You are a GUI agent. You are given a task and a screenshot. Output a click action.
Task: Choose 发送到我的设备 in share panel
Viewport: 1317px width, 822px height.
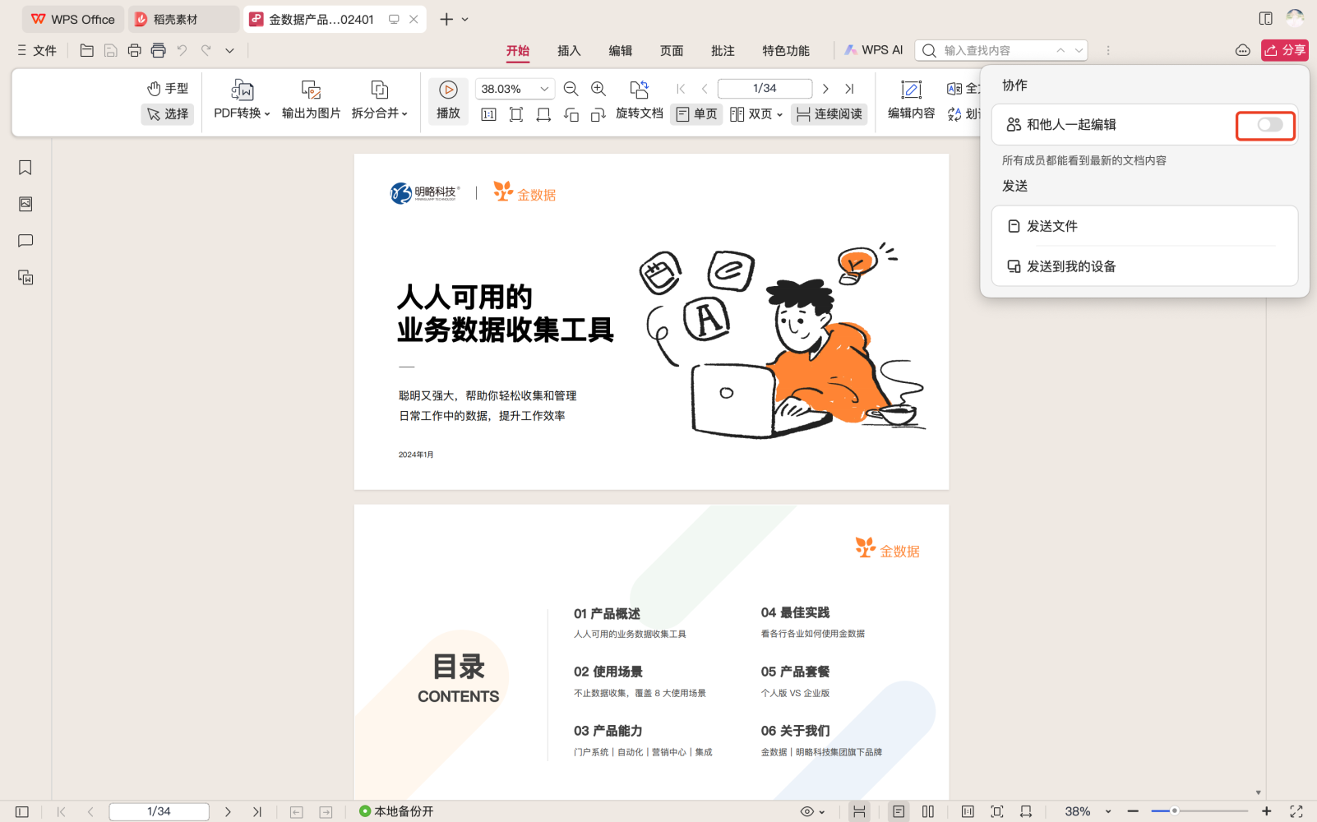(x=1144, y=266)
